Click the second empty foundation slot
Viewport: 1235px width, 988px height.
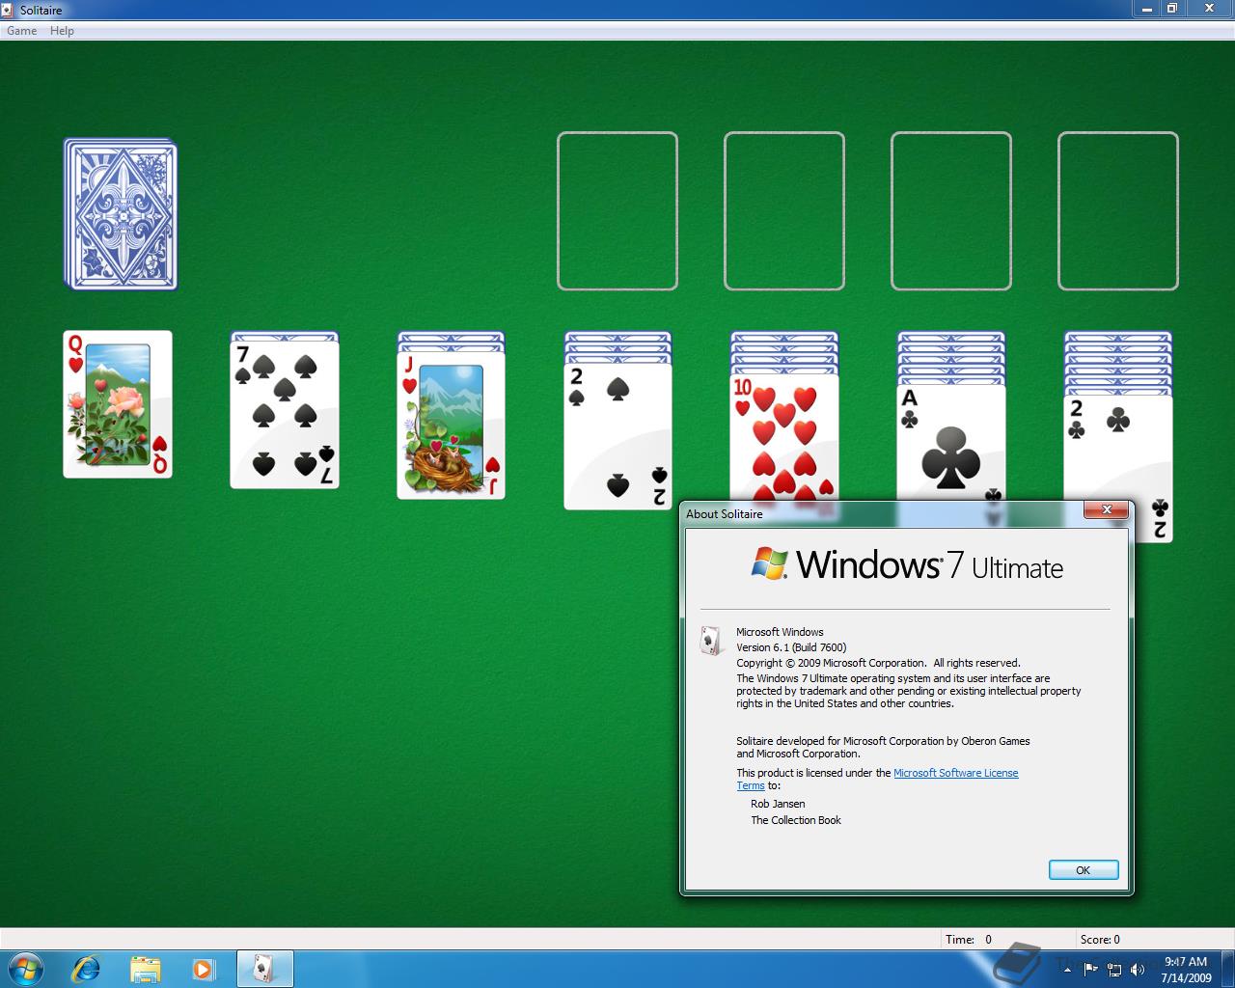tap(784, 211)
